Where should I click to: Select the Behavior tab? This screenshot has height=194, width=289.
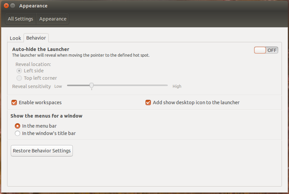[36, 38]
